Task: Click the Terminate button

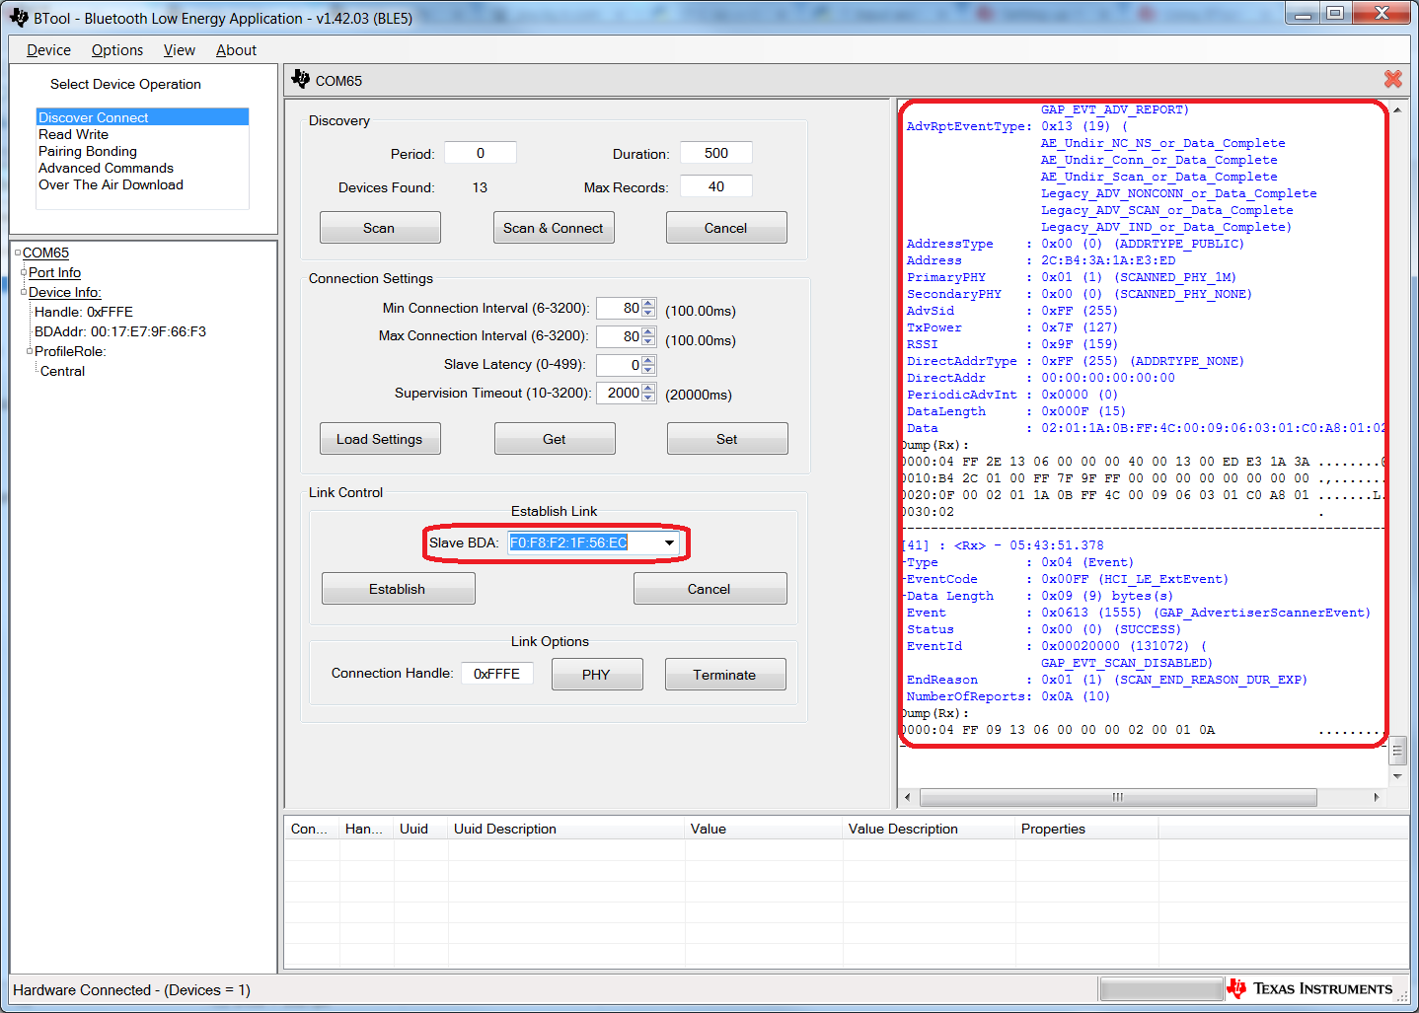Action: (x=724, y=675)
